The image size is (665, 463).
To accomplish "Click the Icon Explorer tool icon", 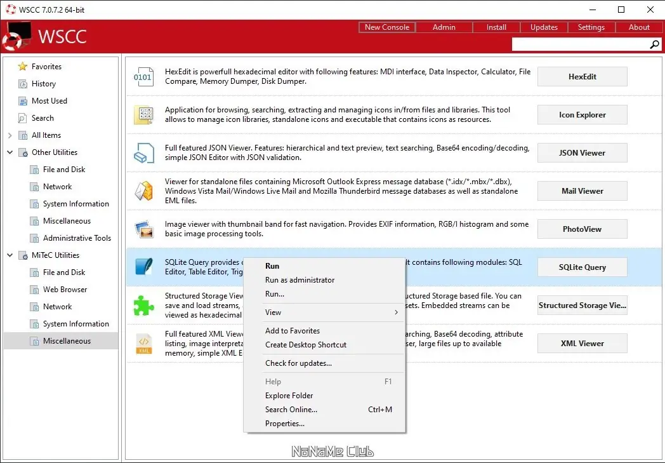I will click(x=143, y=115).
